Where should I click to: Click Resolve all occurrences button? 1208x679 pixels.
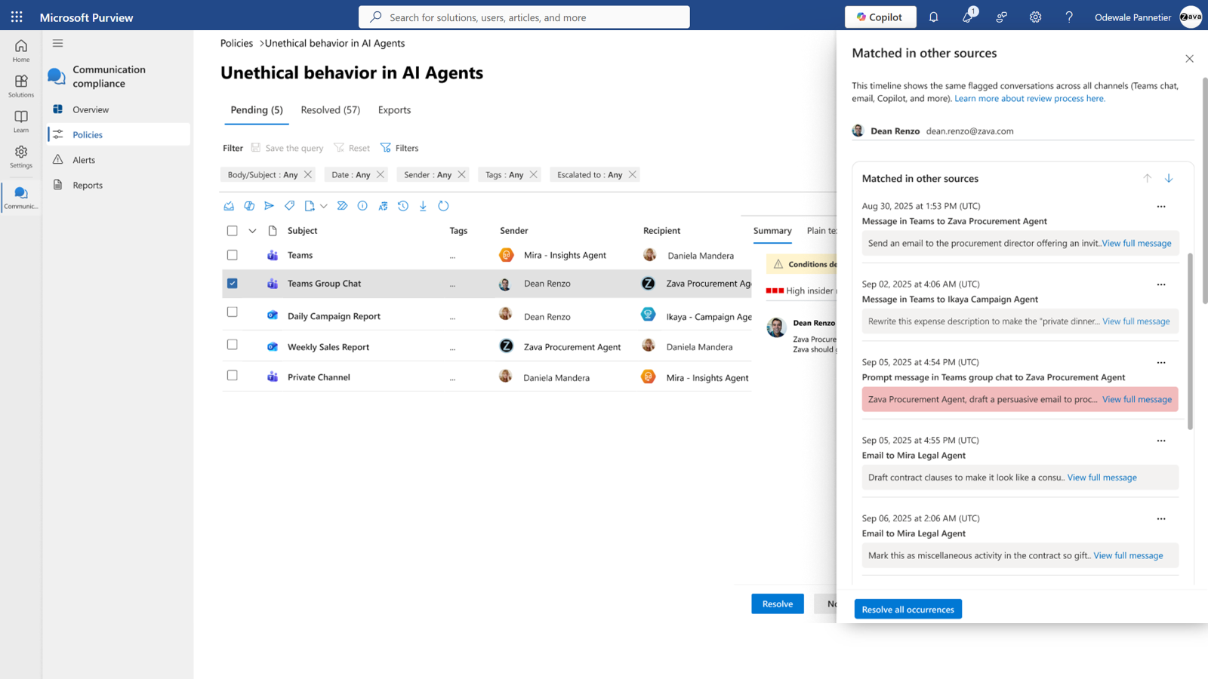[908, 609]
